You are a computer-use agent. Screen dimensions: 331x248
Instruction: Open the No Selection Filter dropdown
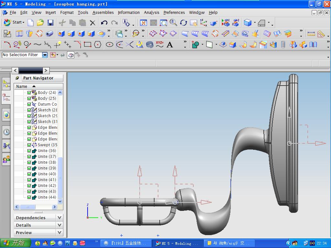click(x=45, y=55)
